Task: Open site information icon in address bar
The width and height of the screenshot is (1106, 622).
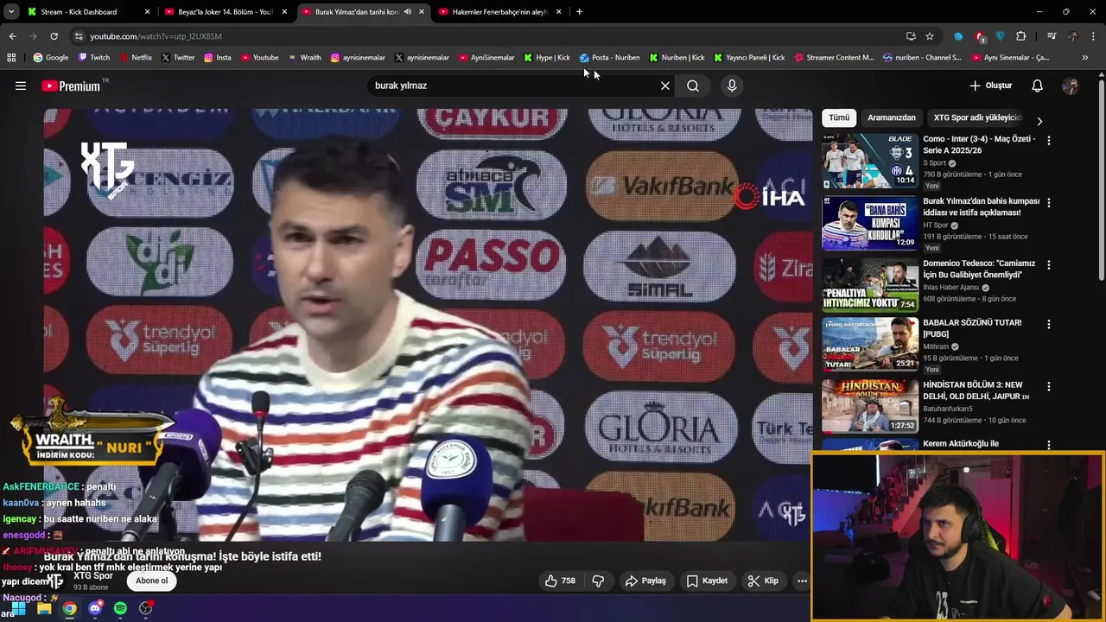Action: pyautogui.click(x=79, y=36)
